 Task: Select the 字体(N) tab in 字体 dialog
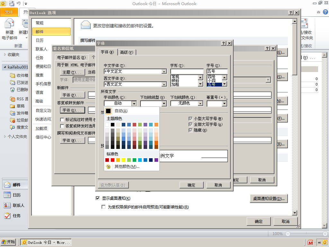[107, 52]
